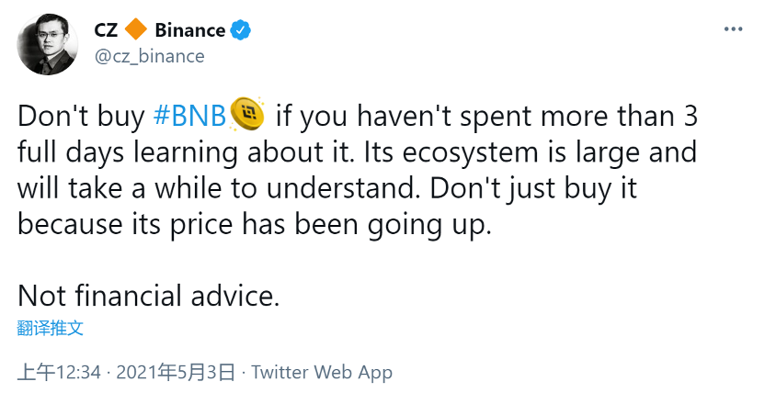Click the word "Binance" in display name
Viewport: 765px width, 404px height.
click(189, 29)
